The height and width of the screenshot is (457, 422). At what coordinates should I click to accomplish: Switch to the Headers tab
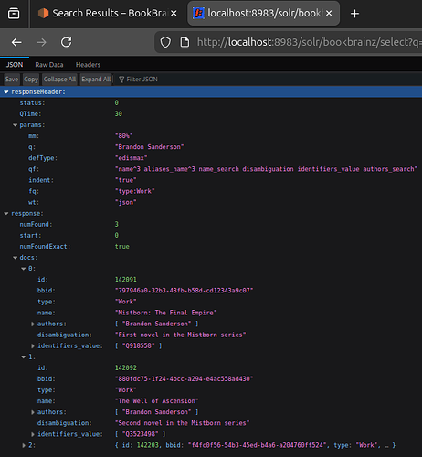[x=88, y=65]
